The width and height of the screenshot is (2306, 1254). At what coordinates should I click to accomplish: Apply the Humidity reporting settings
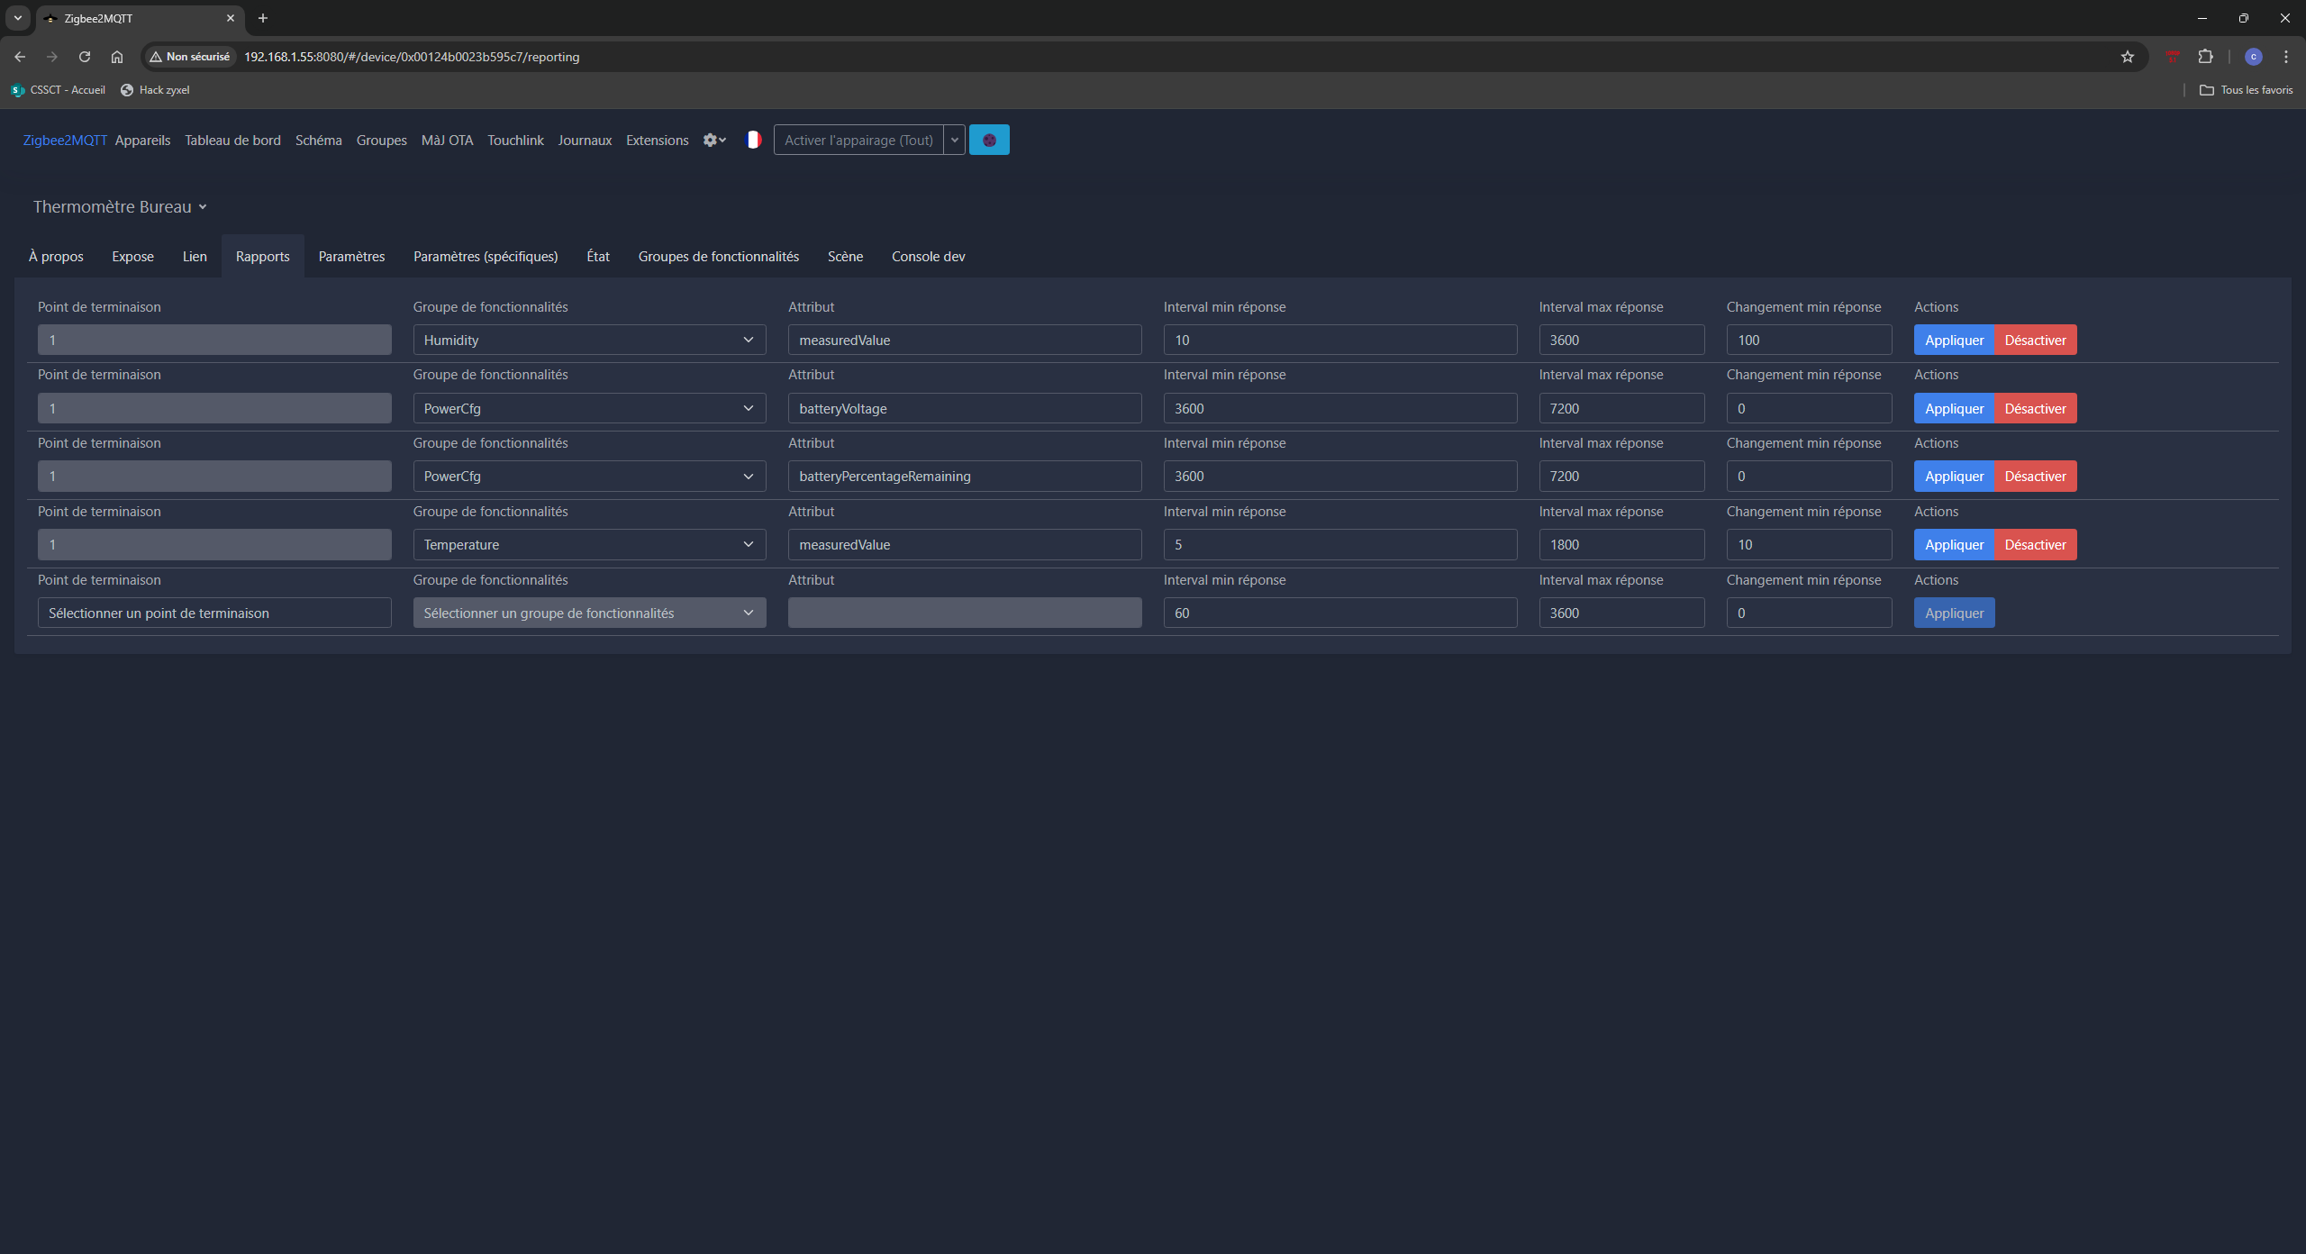coord(1954,340)
